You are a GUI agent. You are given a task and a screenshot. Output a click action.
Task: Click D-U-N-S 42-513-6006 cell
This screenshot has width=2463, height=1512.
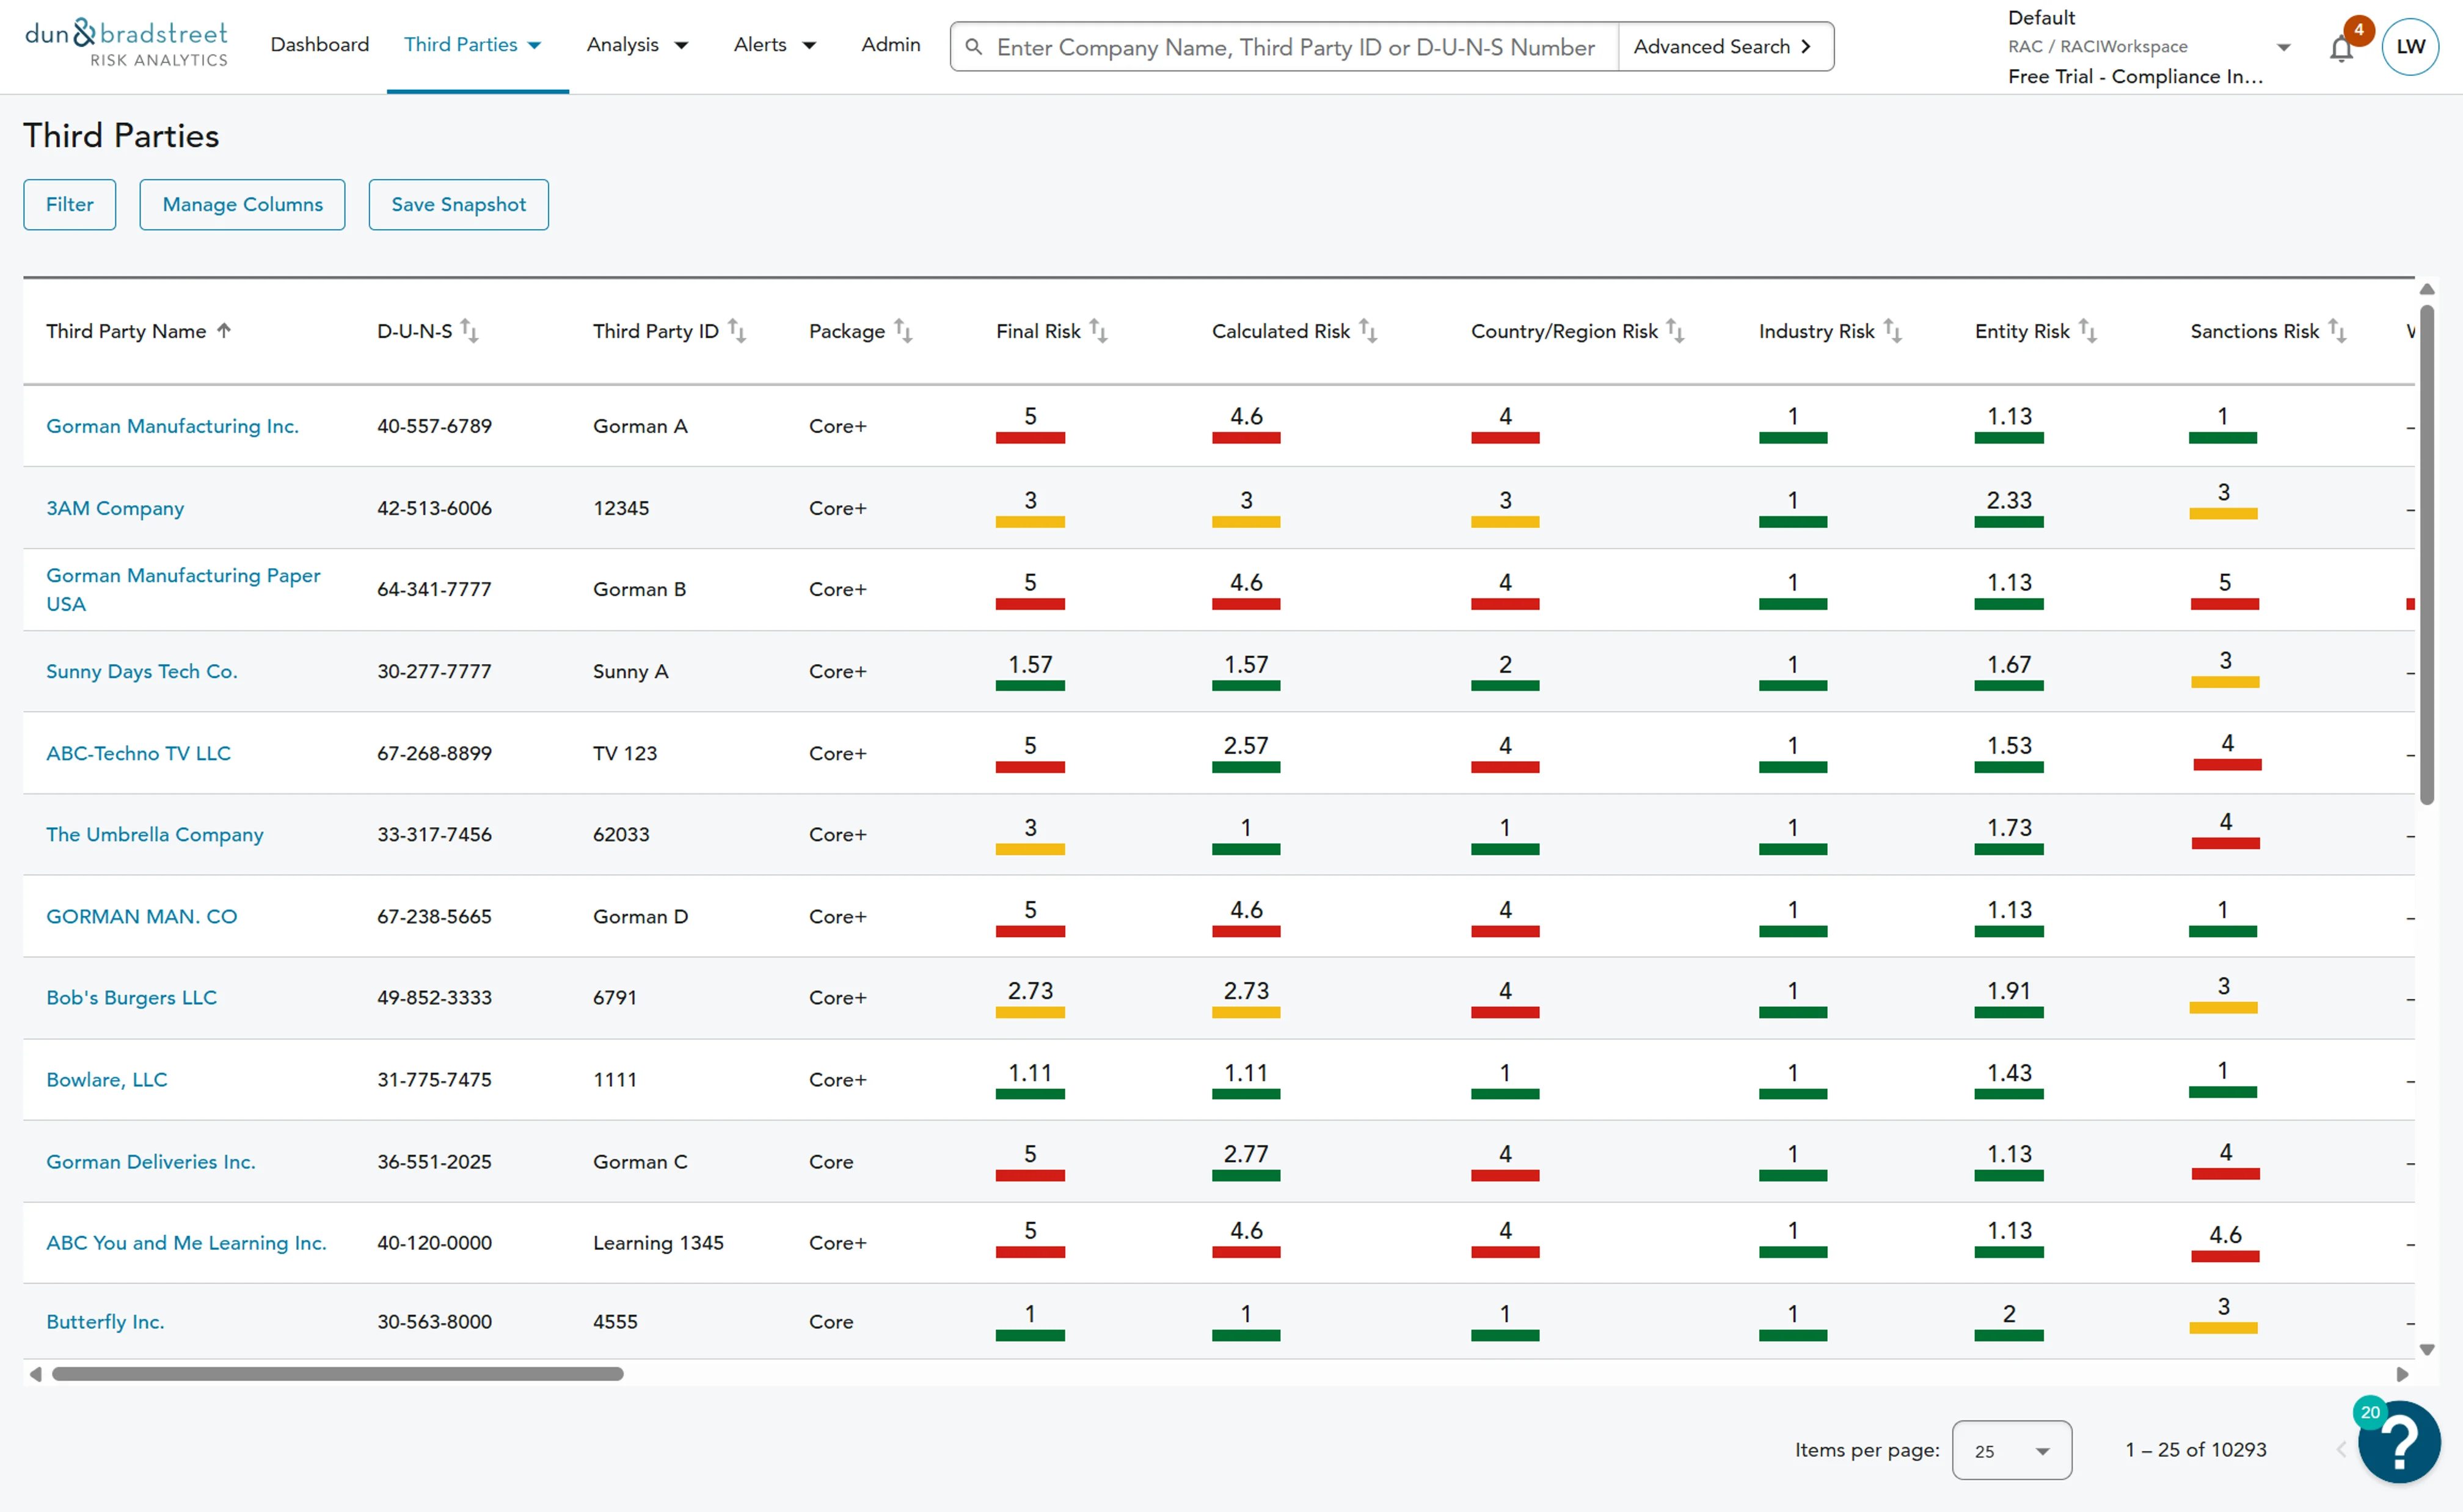434,508
